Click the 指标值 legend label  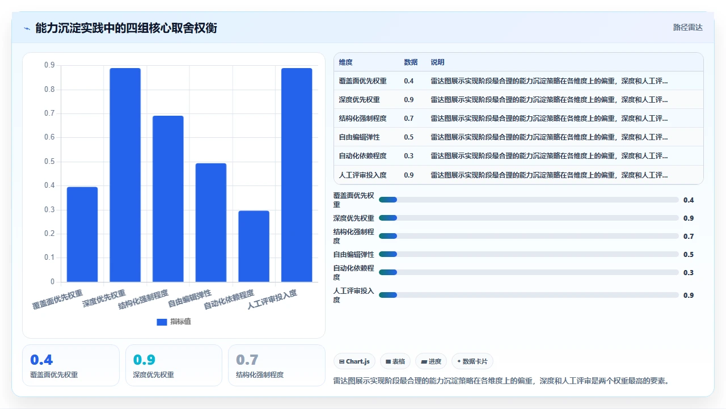pyautogui.click(x=180, y=322)
